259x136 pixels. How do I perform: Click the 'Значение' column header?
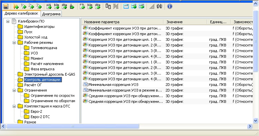pos(174,22)
